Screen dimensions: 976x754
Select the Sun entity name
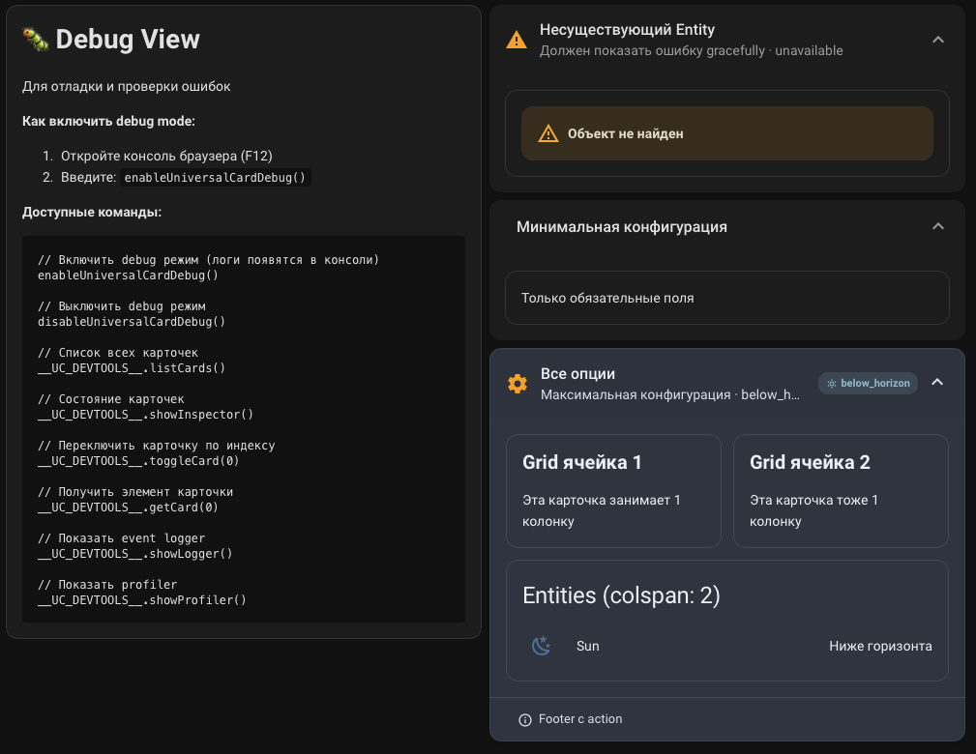point(587,646)
